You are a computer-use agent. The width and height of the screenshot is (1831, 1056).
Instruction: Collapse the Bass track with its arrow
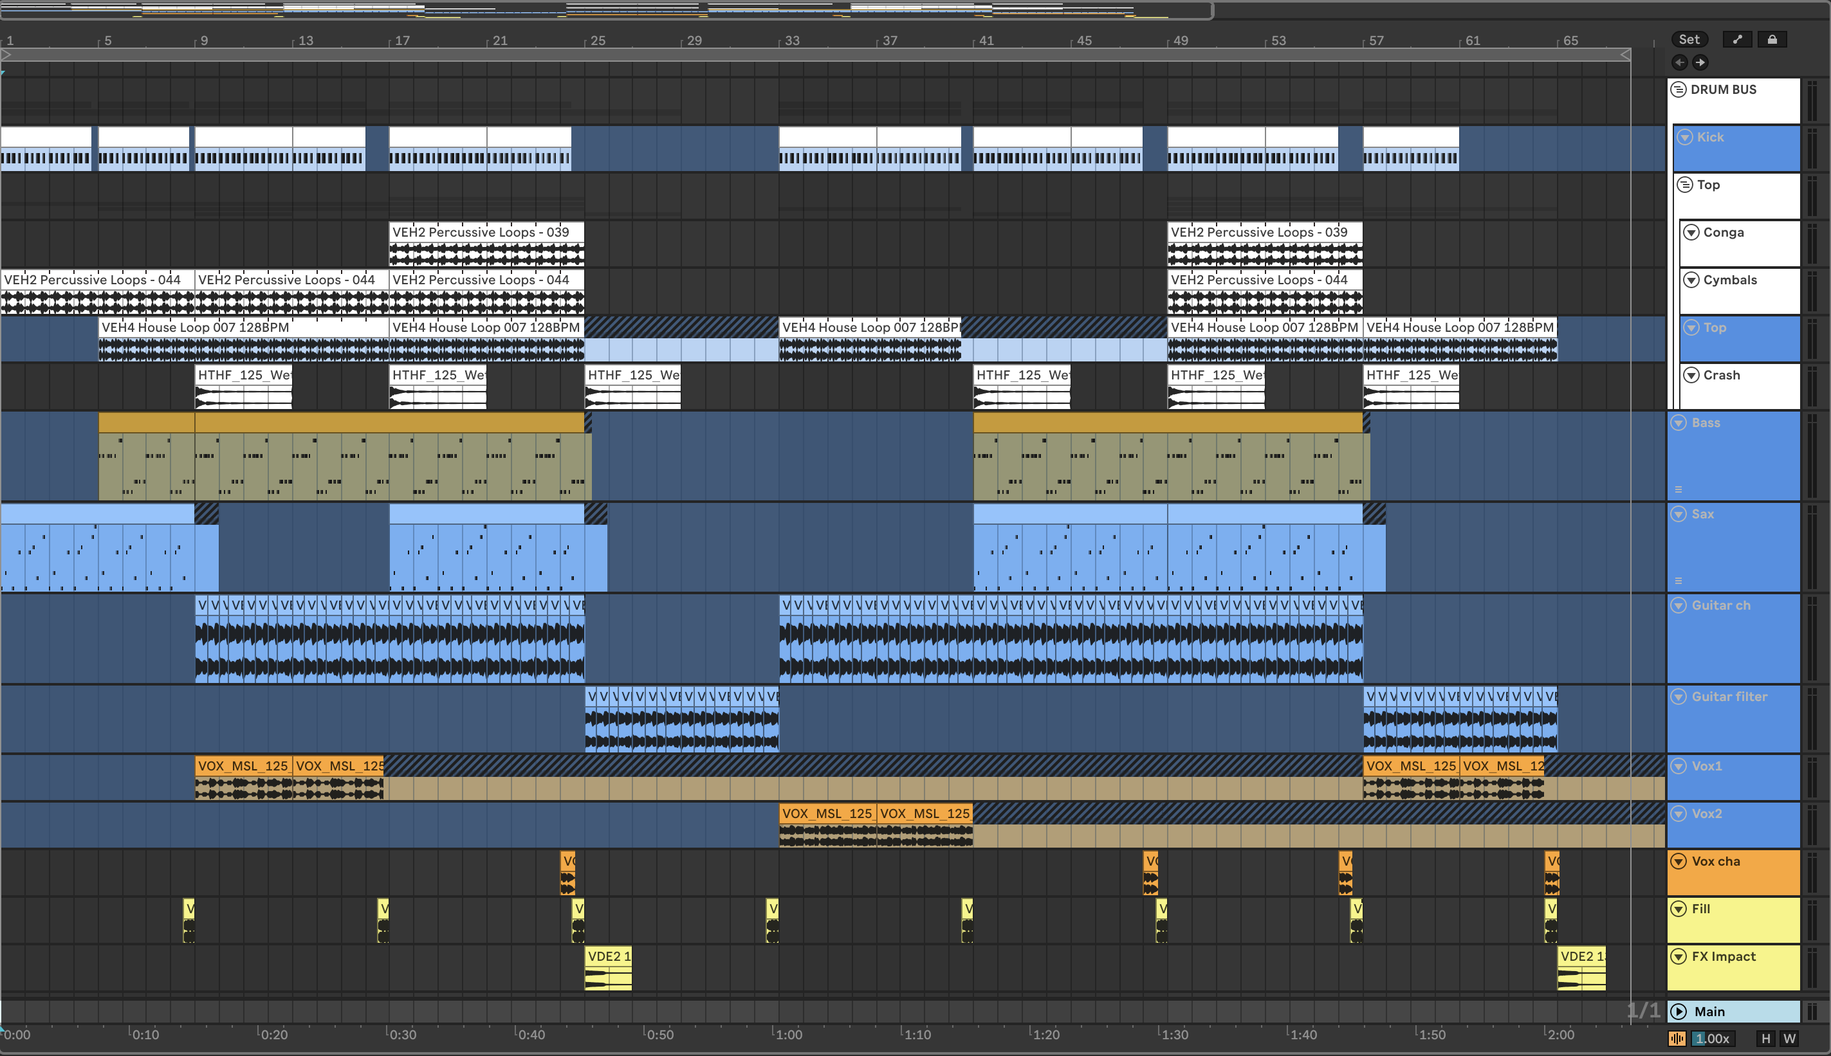pos(1678,423)
